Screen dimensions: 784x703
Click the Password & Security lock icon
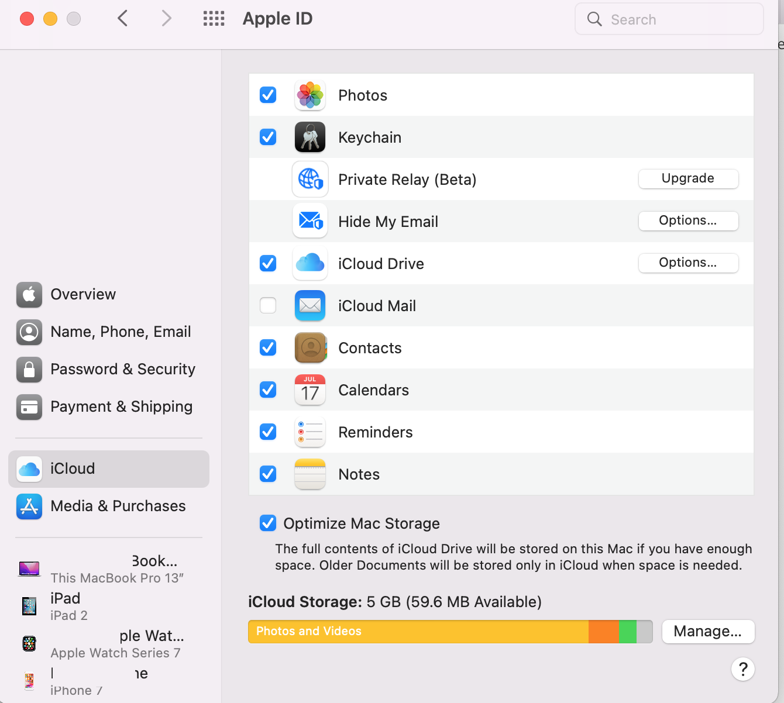tap(29, 370)
